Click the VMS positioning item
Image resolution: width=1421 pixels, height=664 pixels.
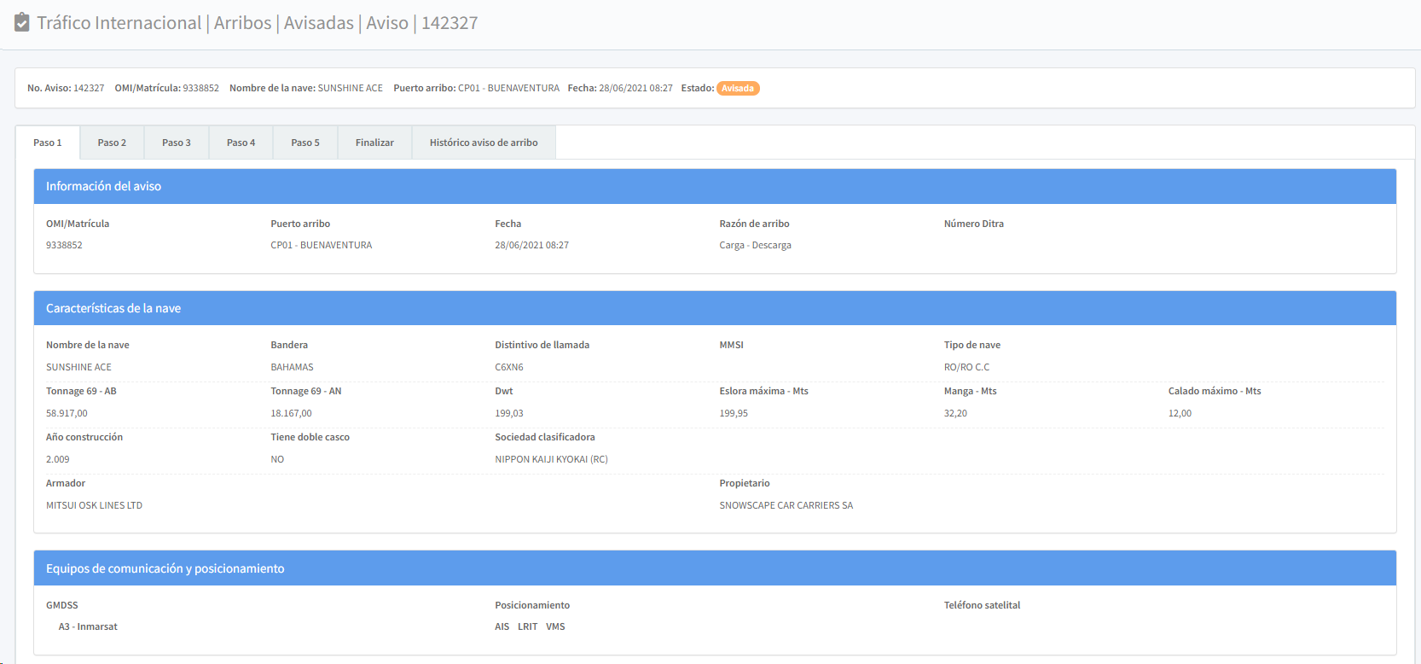(555, 626)
